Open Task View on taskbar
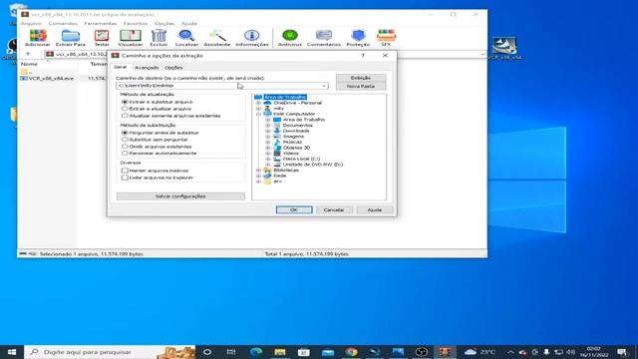This screenshot has height=359, width=638. click(x=231, y=352)
